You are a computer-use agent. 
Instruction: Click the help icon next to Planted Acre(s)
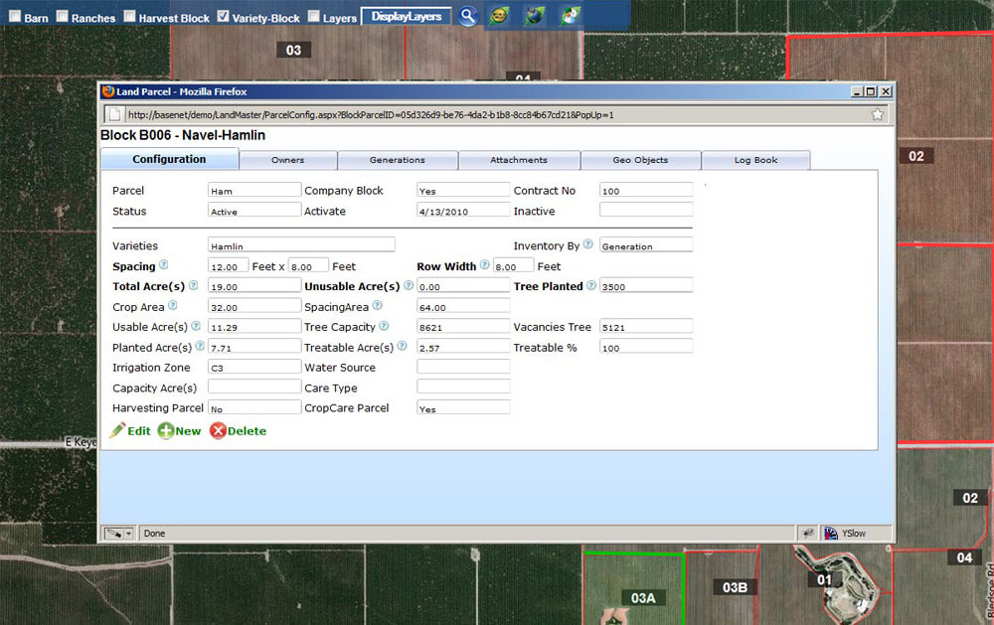200,346
